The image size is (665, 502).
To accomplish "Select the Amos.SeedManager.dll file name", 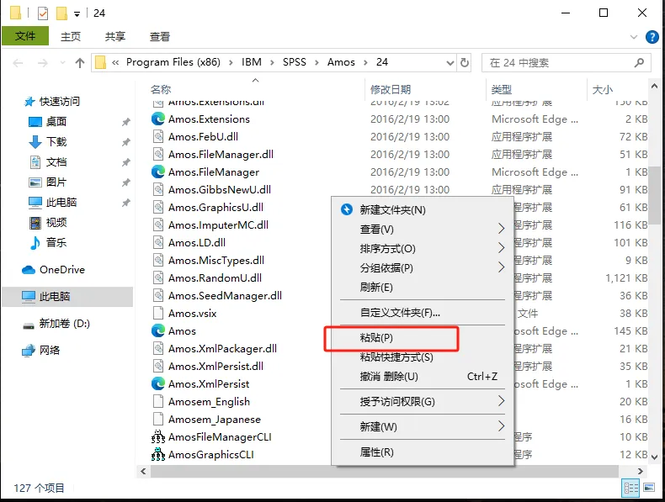I will pos(225,295).
